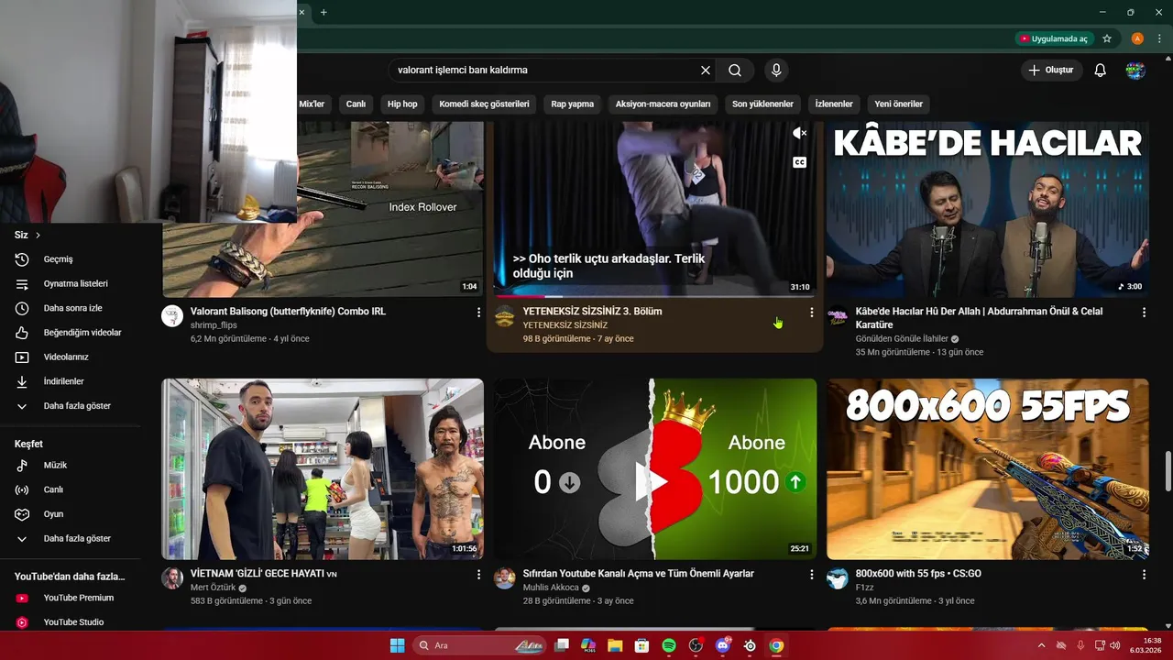Open the options menu for Sıfırdan Youtube Kanalı Açma
This screenshot has height=660, width=1173.
point(811,575)
